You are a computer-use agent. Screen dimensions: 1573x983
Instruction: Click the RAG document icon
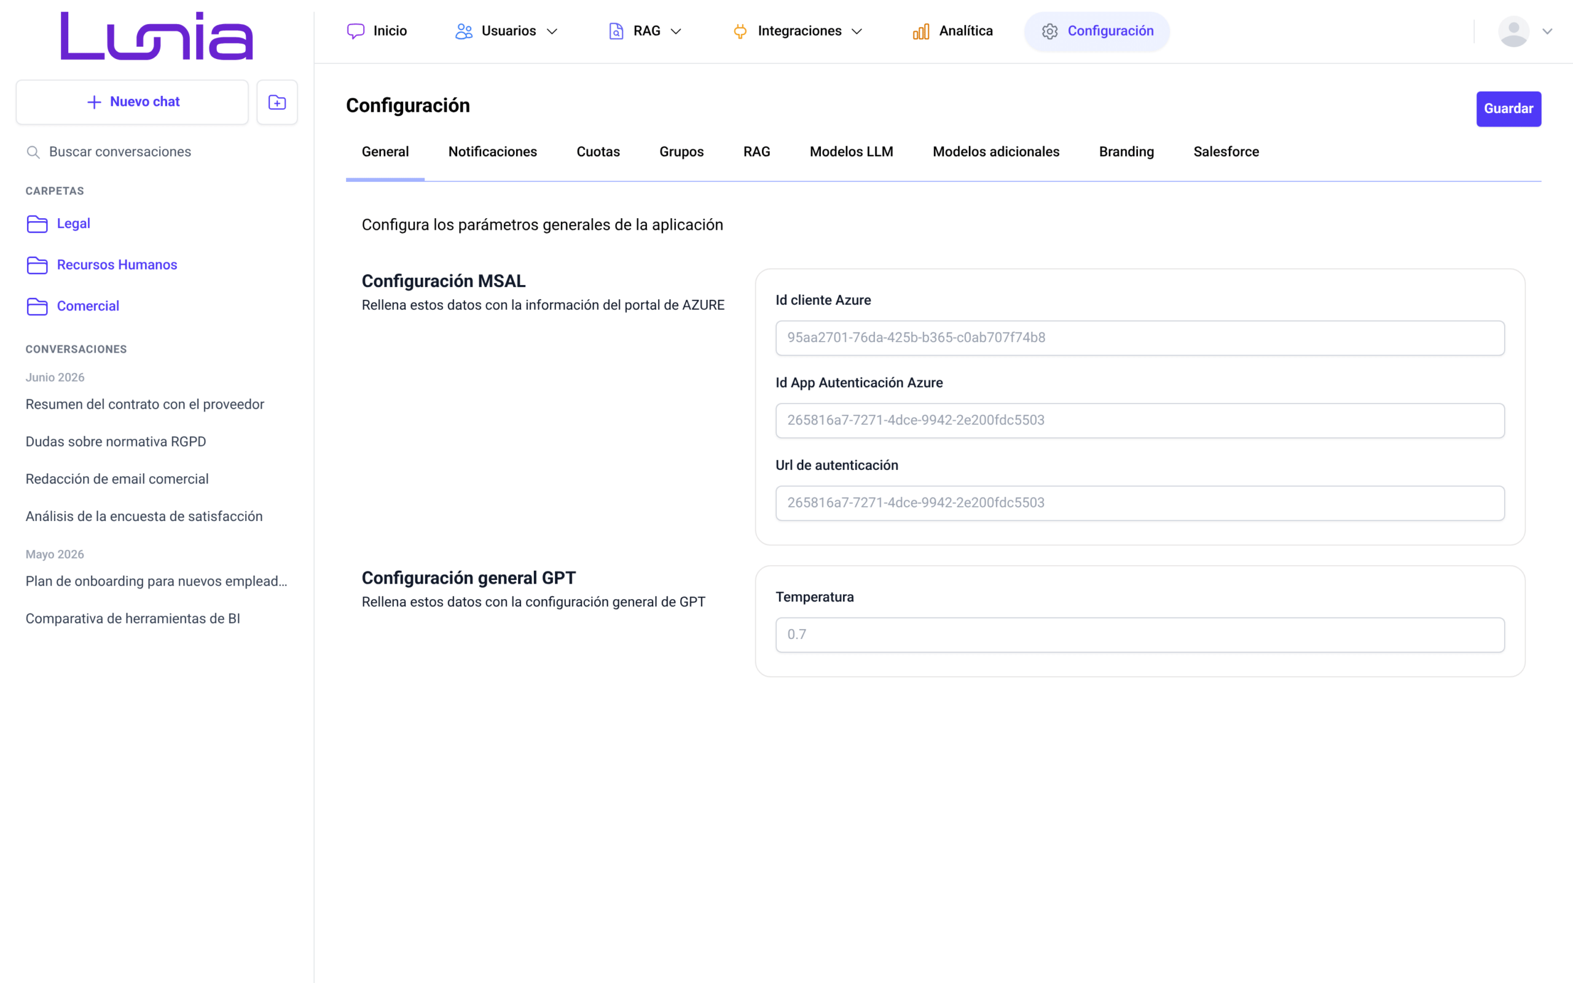click(616, 31)
